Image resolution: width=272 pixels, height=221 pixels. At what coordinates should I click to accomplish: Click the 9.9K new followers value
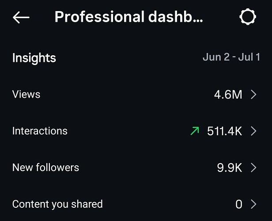[230, 168]
